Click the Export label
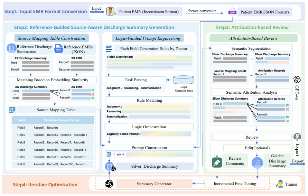Image resolution: width=308 pixels, height=196 pixels. coord(298,161)
